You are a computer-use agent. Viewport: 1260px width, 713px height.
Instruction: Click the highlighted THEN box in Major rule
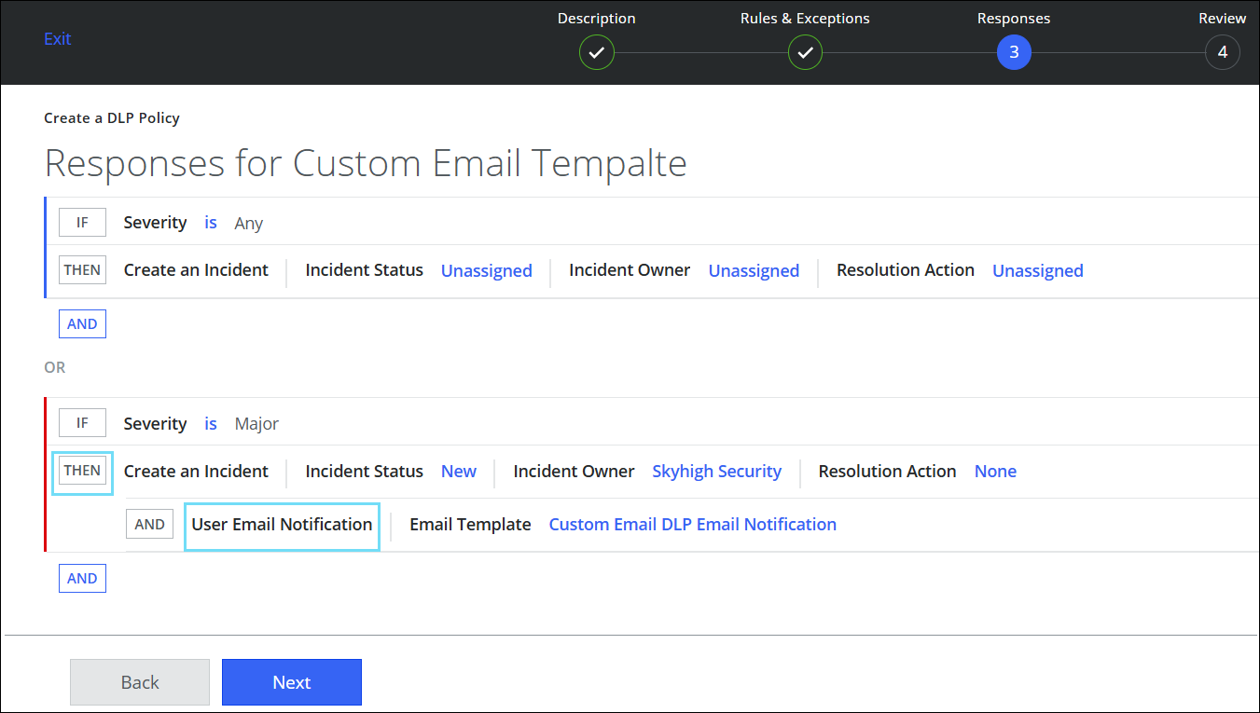tap(82, 472)
